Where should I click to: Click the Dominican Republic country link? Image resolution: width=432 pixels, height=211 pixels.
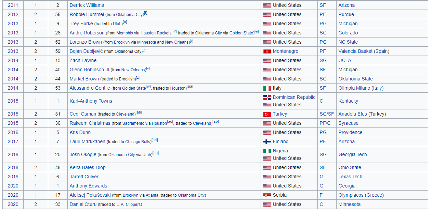[294, 97]
